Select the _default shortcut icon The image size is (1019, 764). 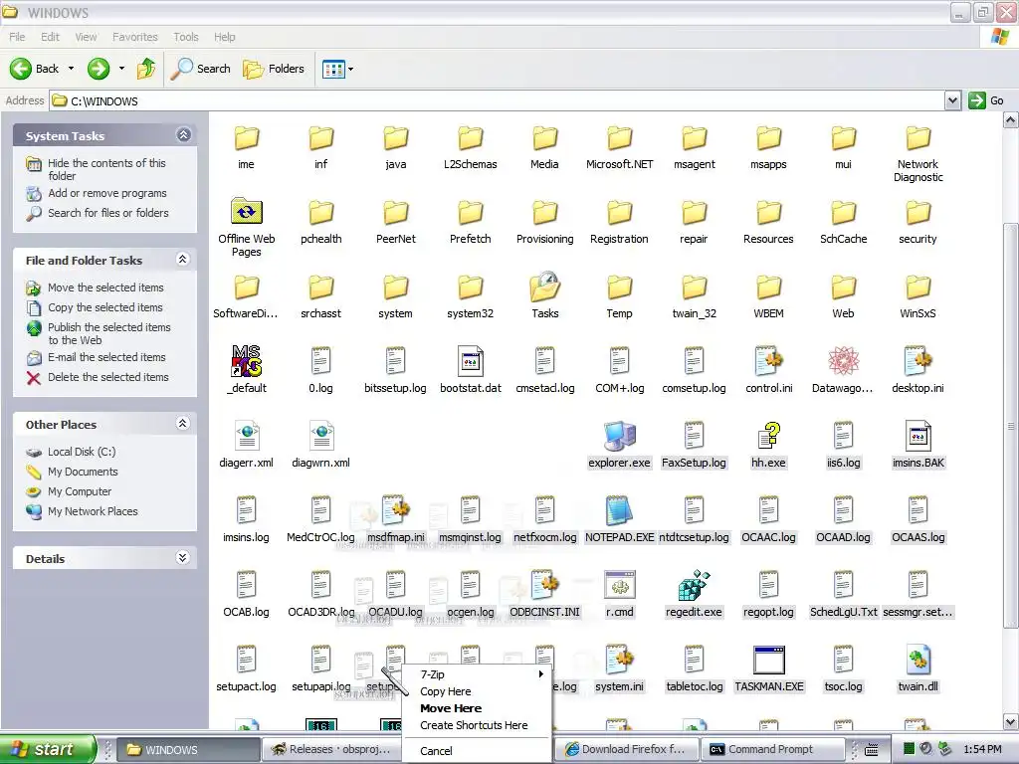[247, 360]
